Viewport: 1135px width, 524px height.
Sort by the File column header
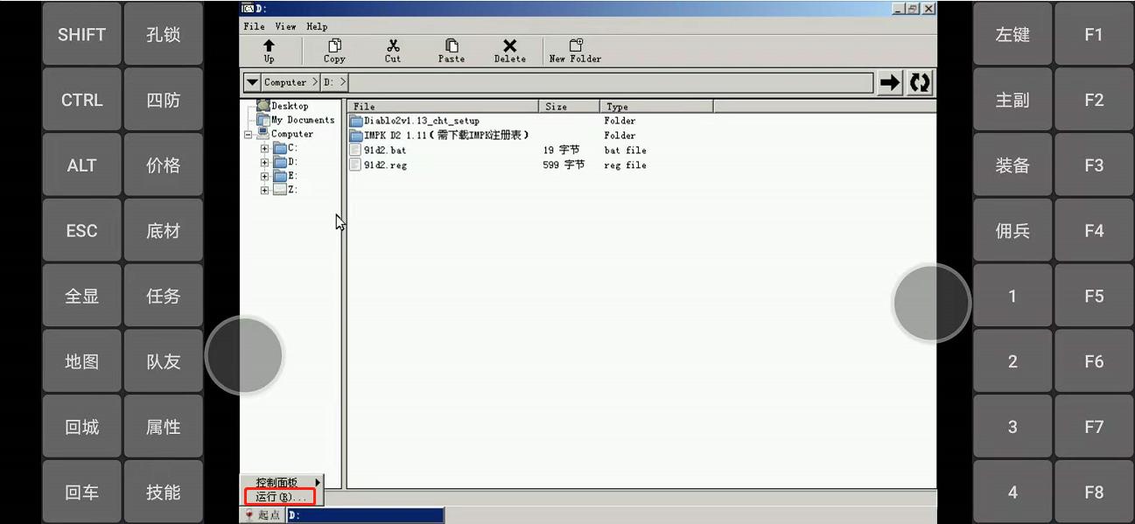[443, 106]
